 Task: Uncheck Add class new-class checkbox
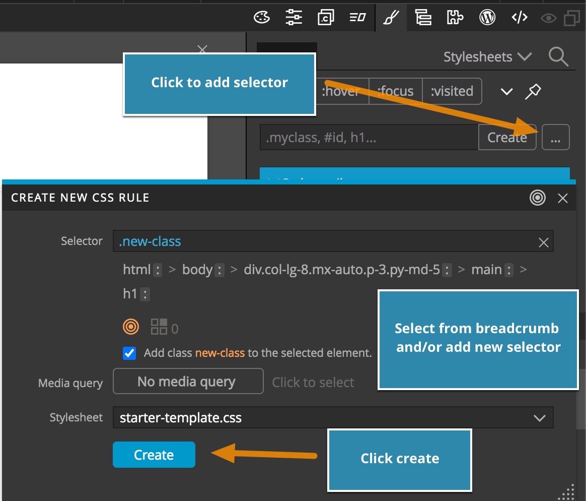[x=129, y=353]
